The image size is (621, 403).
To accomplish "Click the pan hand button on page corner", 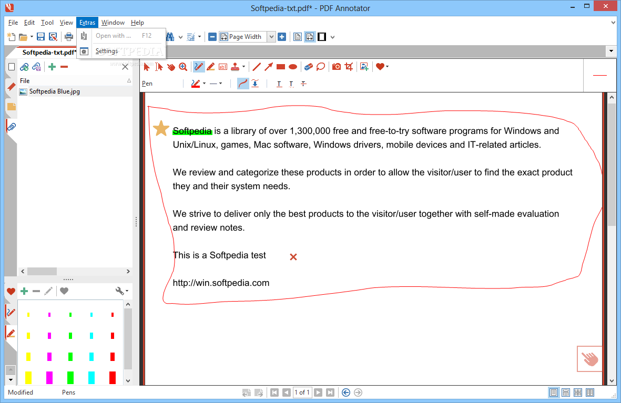I will pos(589,359).
